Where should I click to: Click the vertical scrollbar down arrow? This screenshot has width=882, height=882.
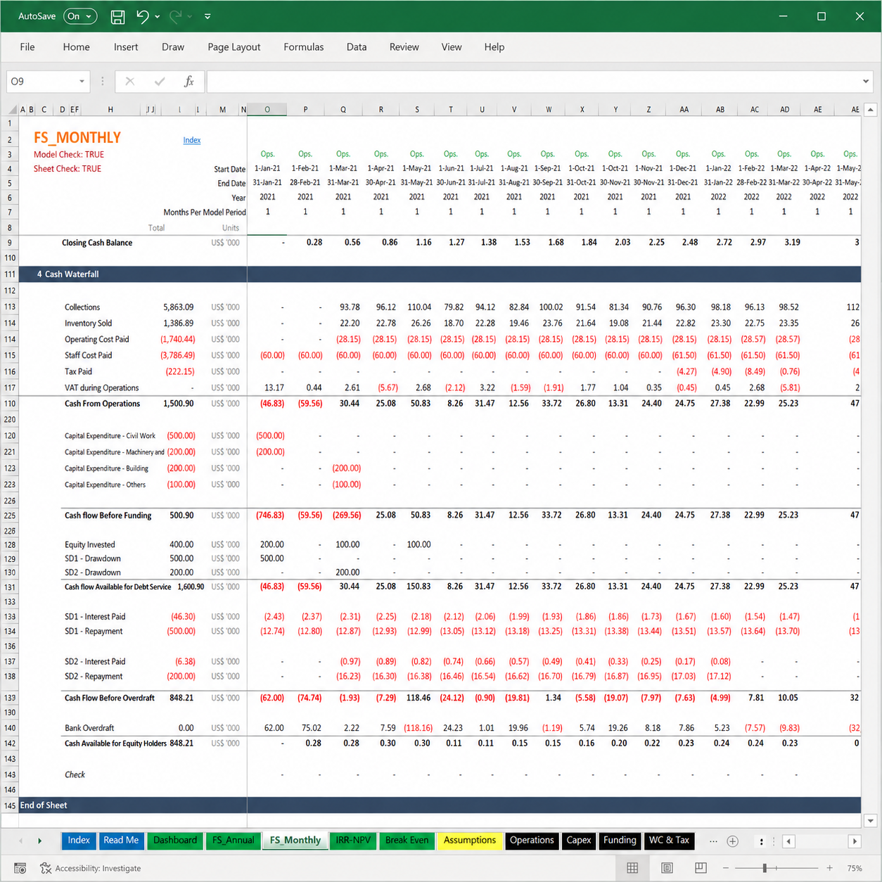tap(871, 821)
